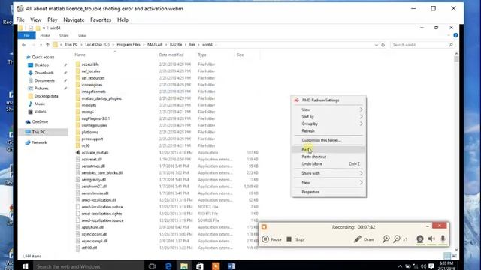481x270 pixels.
Task: Click the zoom in magnifier in recorder
Action: point(386,238)
